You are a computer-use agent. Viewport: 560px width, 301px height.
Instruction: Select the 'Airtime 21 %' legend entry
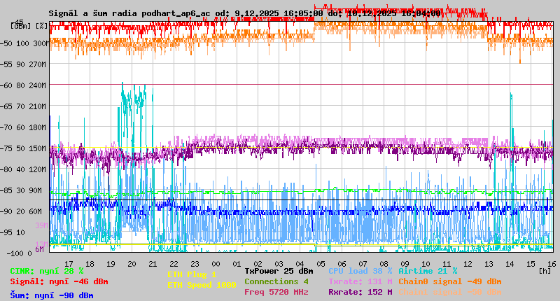[428, 271]
